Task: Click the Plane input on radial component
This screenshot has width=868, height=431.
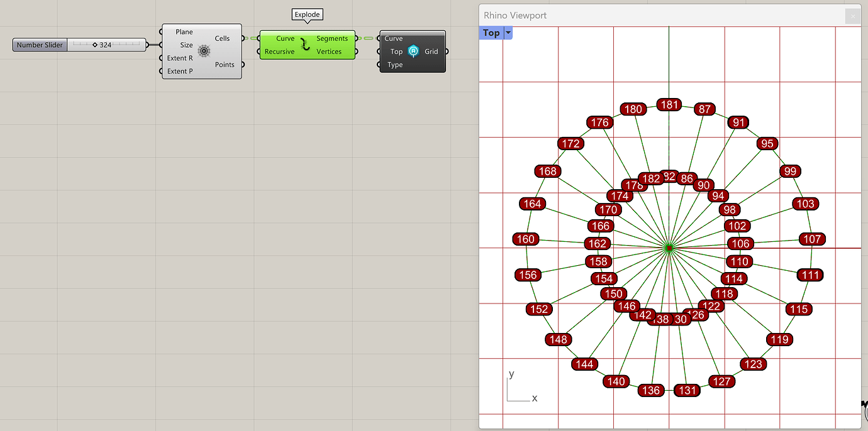Action: point(184,31)
